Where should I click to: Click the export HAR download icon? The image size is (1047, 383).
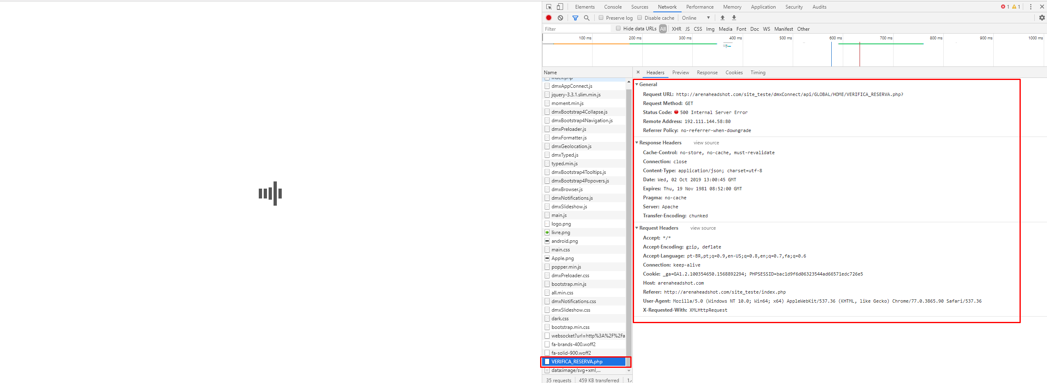coord(734,18)
